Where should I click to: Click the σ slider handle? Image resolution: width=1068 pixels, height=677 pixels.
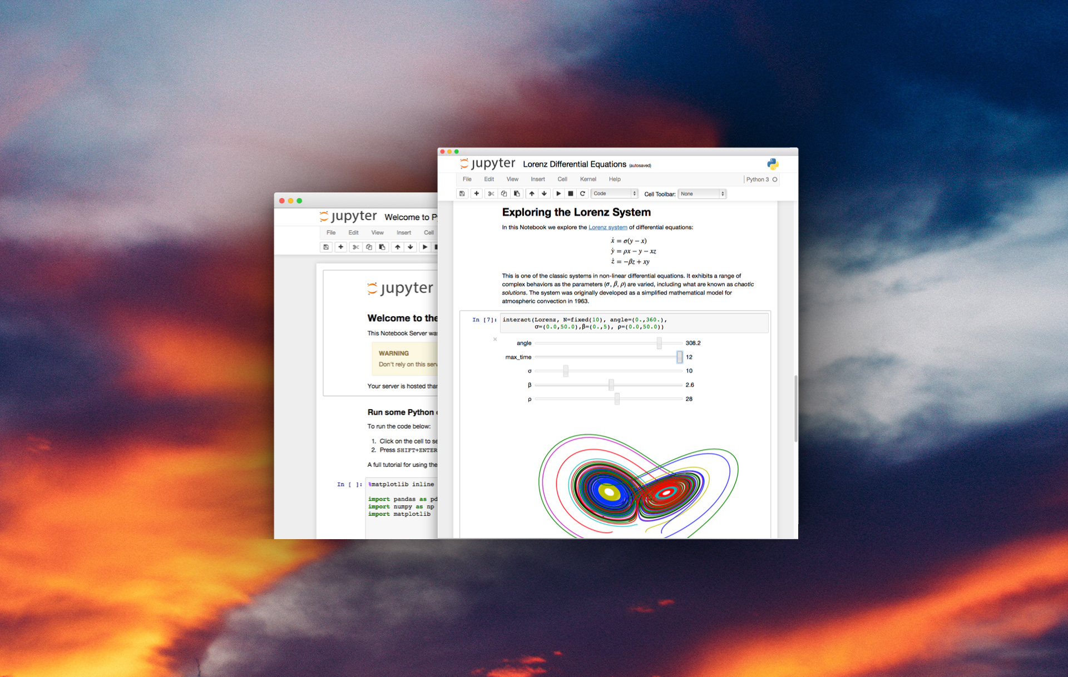[566, 371]
